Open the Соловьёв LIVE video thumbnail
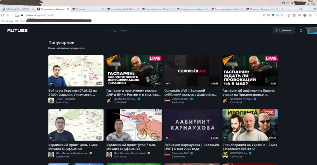 pos(192,71)
